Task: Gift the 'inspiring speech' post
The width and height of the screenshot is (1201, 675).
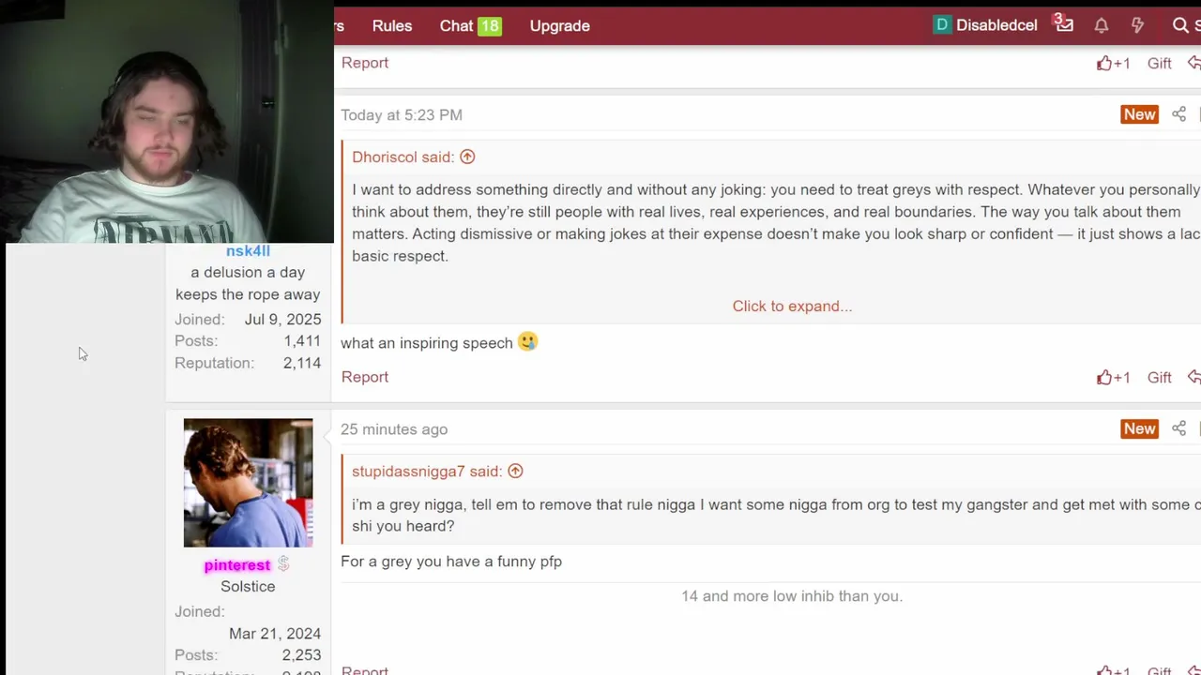Action: [x=1159, y=377]
